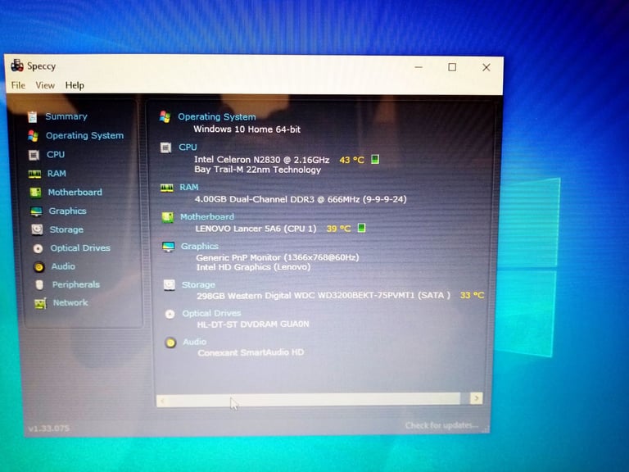The width and height of the screenshot is (629, 472).
Task: Select Storage in the sidebar
Action: click(66, 229)
